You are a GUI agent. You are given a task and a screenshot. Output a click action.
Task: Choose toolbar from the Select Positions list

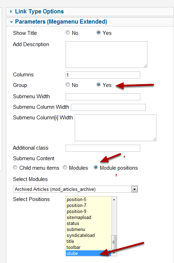[89, 248]
